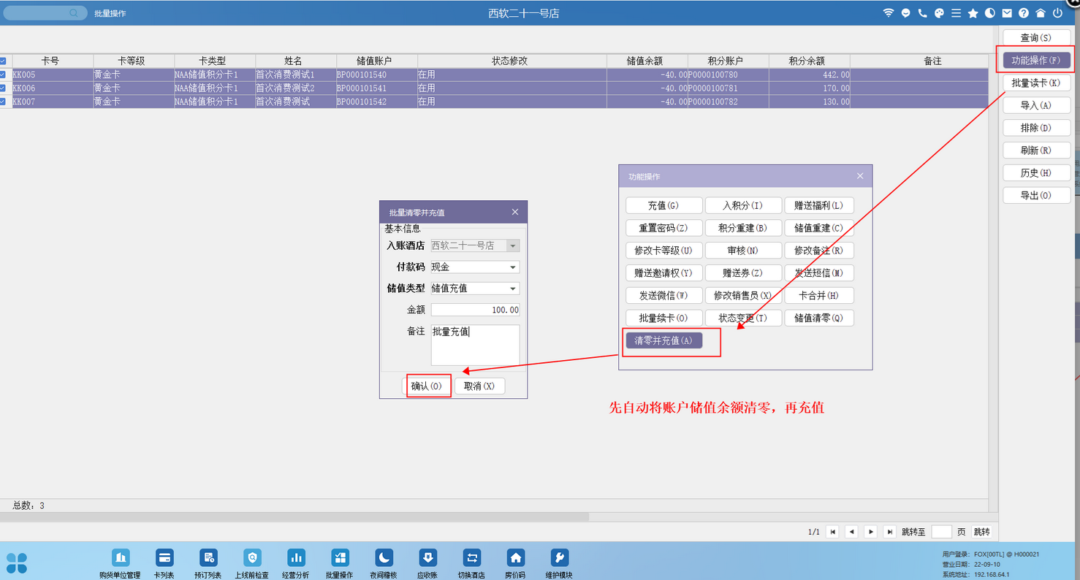Expand the 付款码 payment code dropdown
Screen dimensions: 1080x580
coord(513,267)
